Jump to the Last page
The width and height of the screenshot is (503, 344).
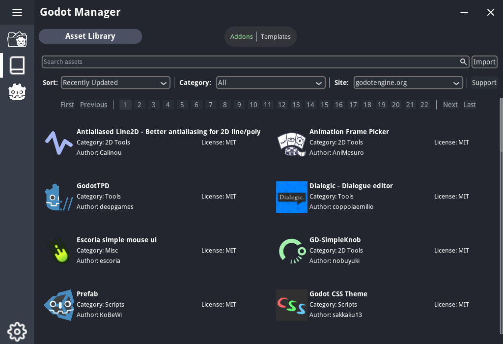470,105
